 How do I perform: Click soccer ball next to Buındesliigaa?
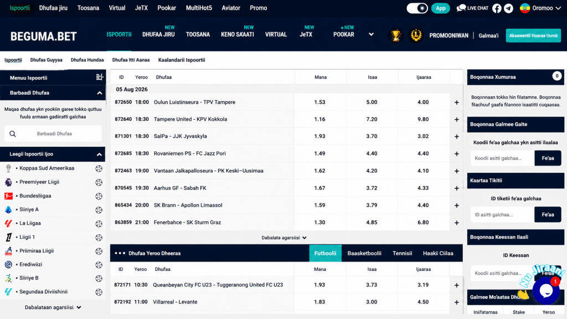click(99, 196)
